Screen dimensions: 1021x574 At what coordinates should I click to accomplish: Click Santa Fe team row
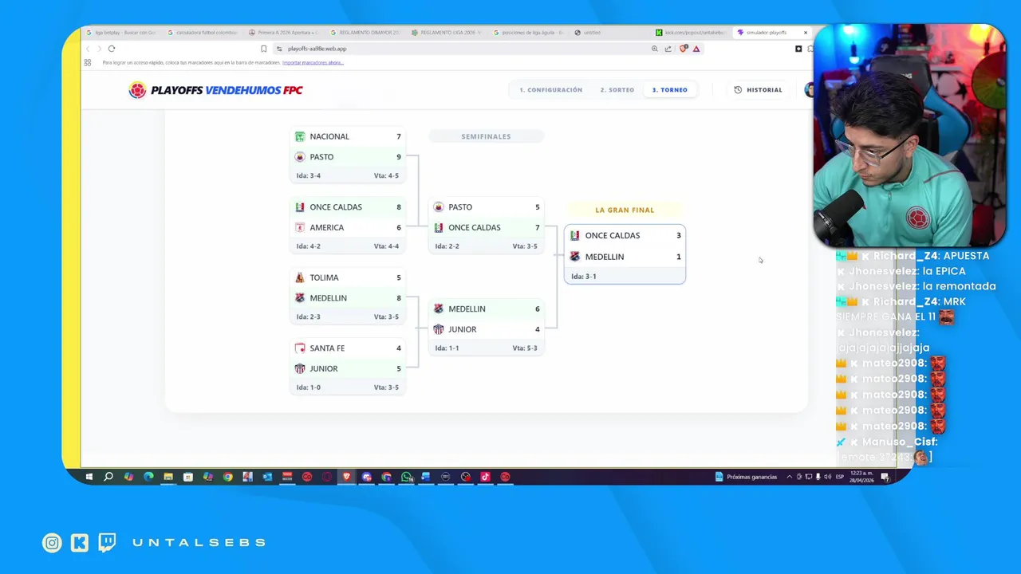(348, 348)
